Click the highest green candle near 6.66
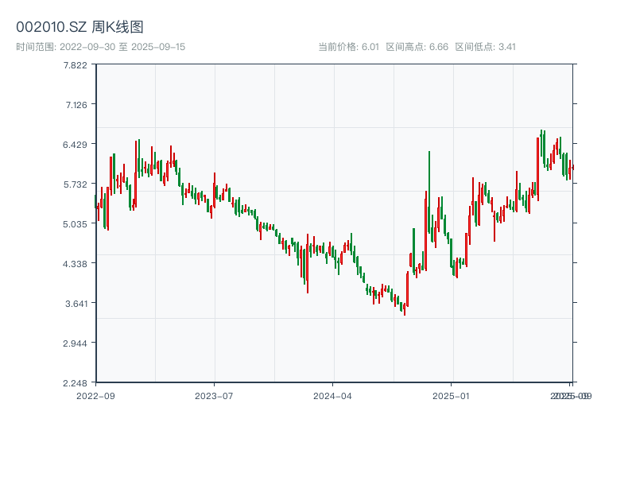Viewport: 636px width, 477px height. click(x=541, y=143)
